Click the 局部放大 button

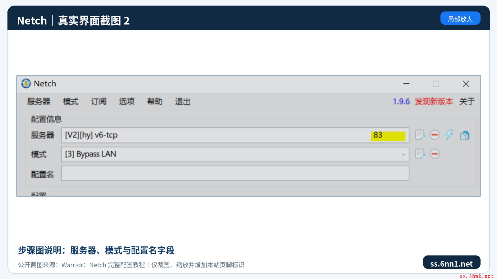pos(460,18)
